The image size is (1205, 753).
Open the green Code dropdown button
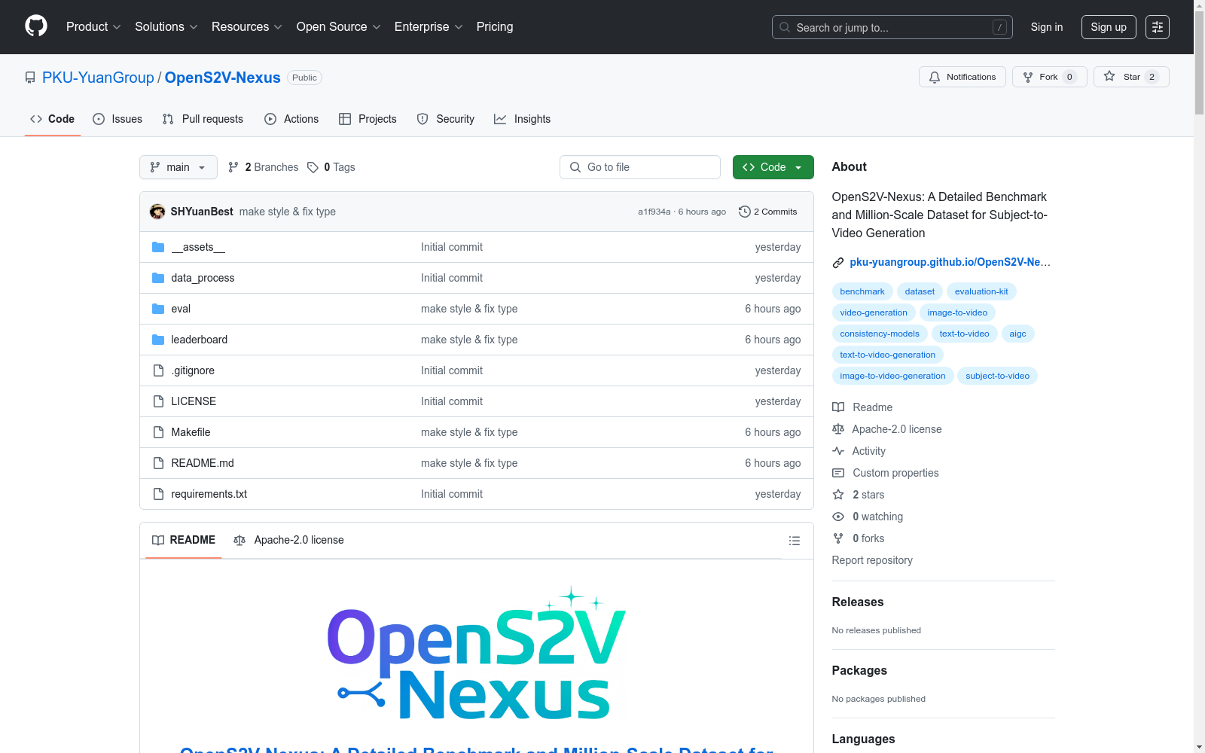tap(773, 167)
